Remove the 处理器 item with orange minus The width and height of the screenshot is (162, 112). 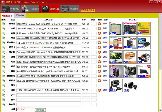pyautogui.click(x=99, y=24)
